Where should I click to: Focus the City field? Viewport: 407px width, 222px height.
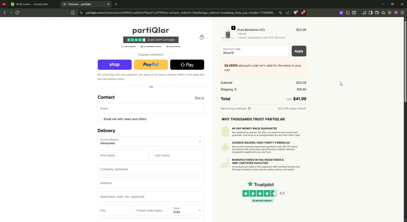click(x=114, y=210)
